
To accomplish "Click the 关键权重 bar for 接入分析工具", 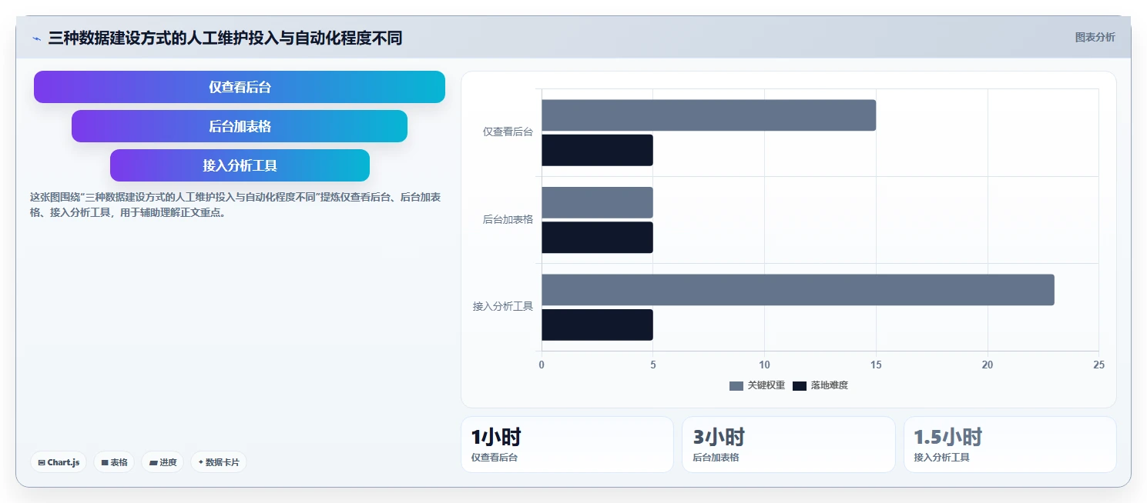I will [798, 290].
